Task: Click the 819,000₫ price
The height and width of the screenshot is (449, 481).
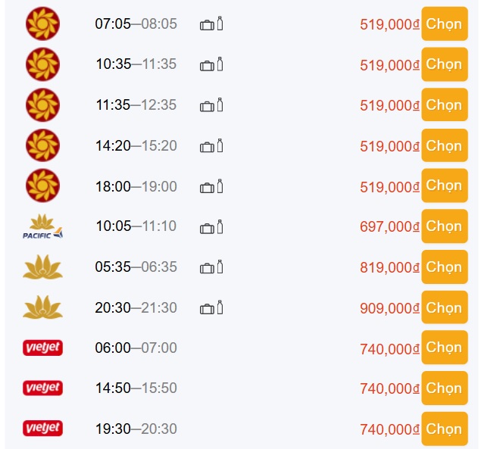Action: click(389, 268)
